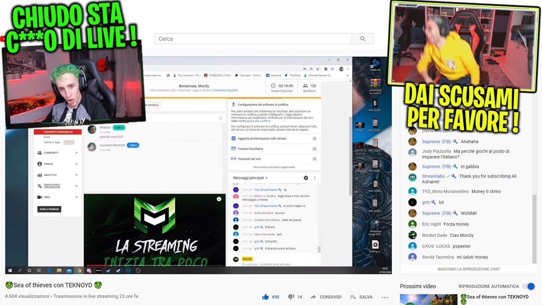Screen dimensions: 542x305
Task: Open the CONDIVIDI share option
Action: [x=326, y=297]
